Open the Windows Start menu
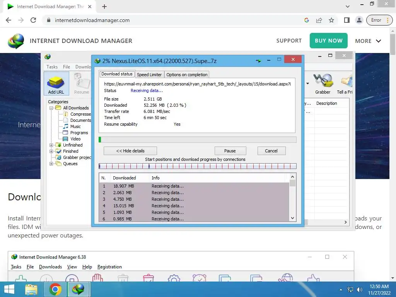The height and width of the screenshot is (297, 396). [x=9, y=289]
